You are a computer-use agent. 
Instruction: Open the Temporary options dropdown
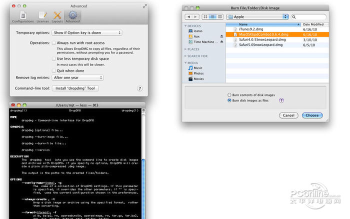[87, 33]
